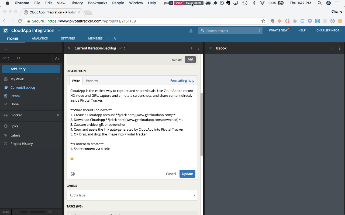The height and width of the screenshot is (215, 345).
Task: Open the CloudApp Integration project dropdown
Action: pos(59,31)
